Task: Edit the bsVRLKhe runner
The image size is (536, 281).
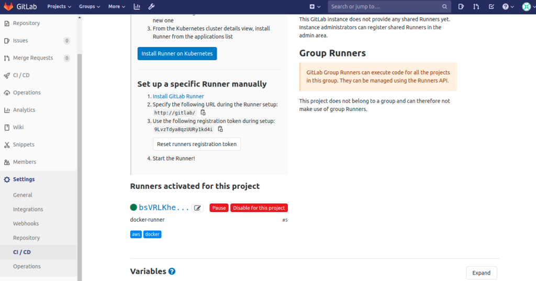Action: [x=197, y=208]
